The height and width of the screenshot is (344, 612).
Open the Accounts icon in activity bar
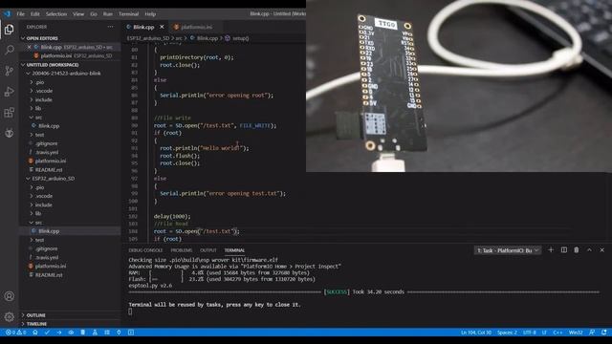pyautogui.click(x=10, y=296)
